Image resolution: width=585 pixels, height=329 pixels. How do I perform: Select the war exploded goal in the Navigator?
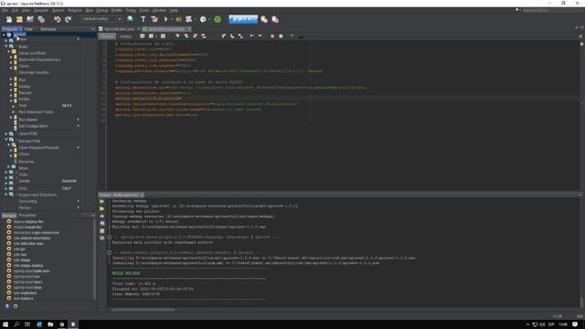click(25, 292)
